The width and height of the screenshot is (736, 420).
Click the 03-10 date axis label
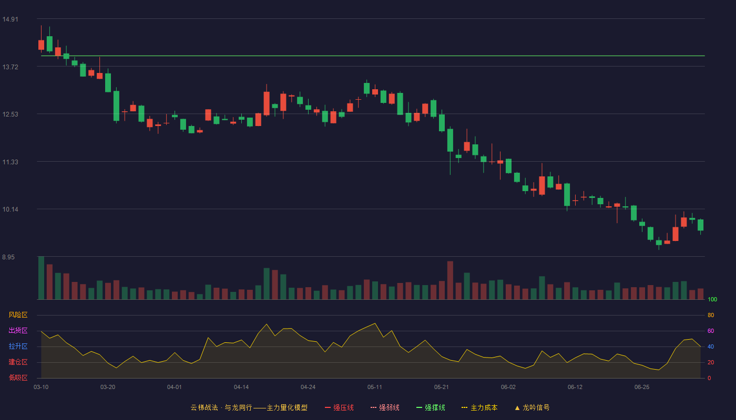click(41, 387)
